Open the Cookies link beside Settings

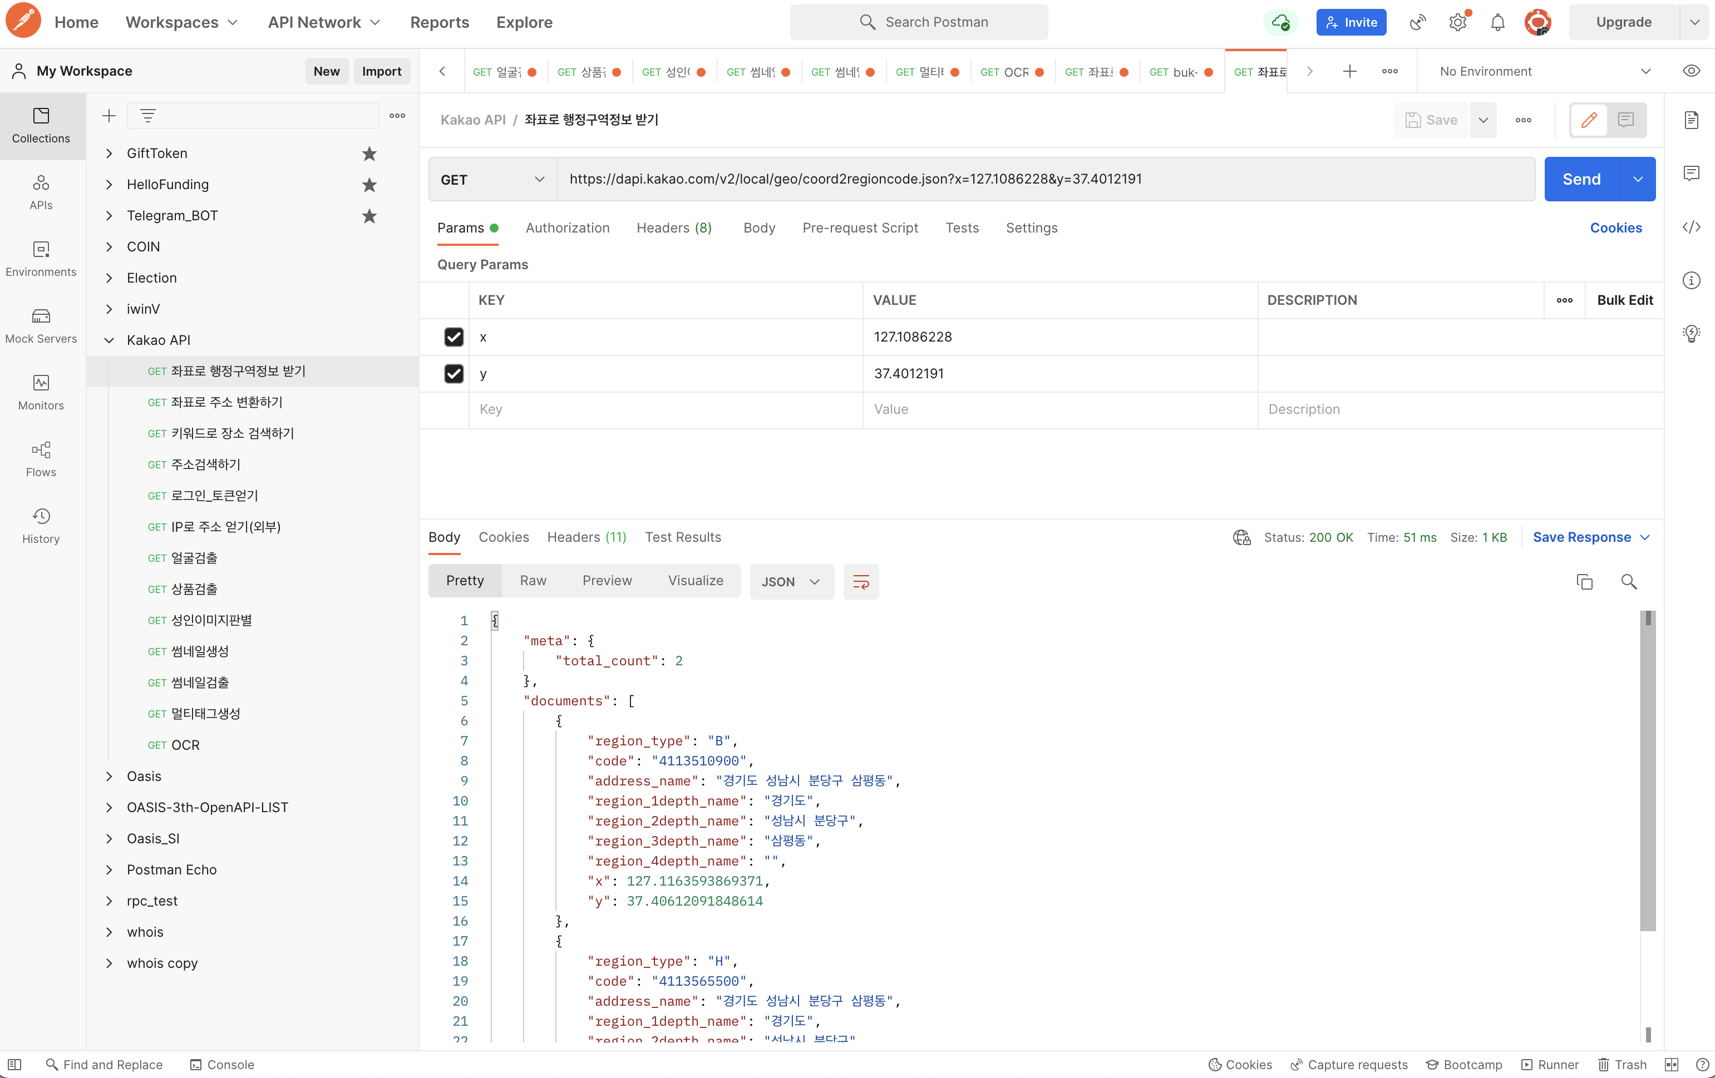(x=1615, y=228)
